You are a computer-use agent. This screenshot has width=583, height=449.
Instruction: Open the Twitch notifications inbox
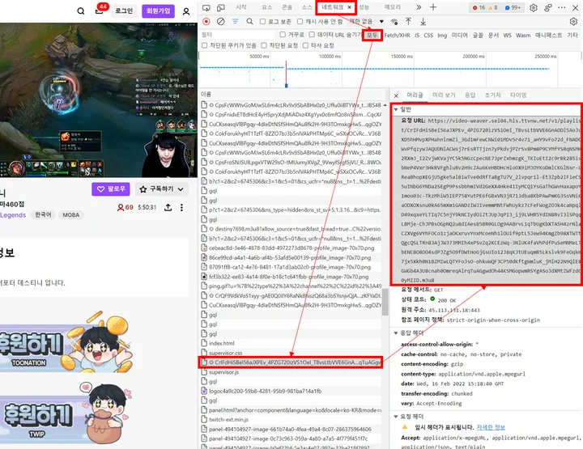(100, 11)
